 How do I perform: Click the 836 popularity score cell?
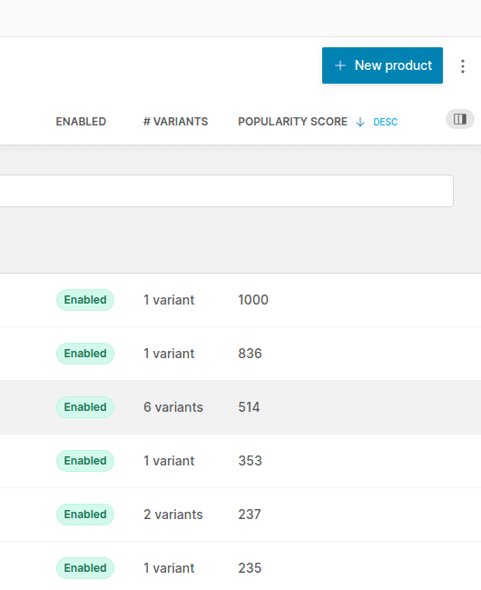pos(250,354)
